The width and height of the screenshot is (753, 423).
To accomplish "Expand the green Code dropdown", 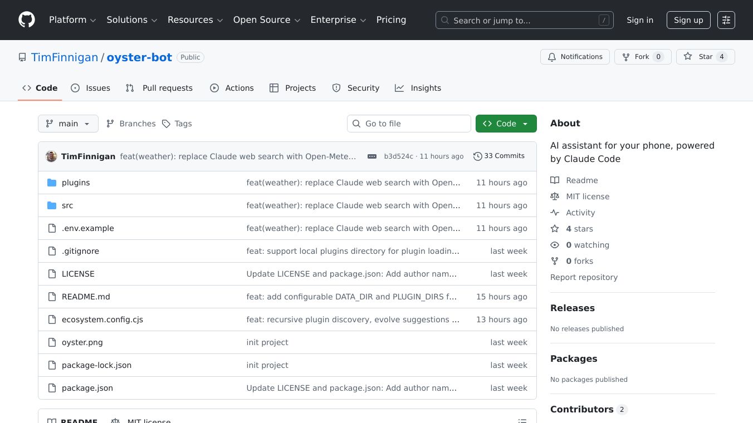I will pos(506,124).
